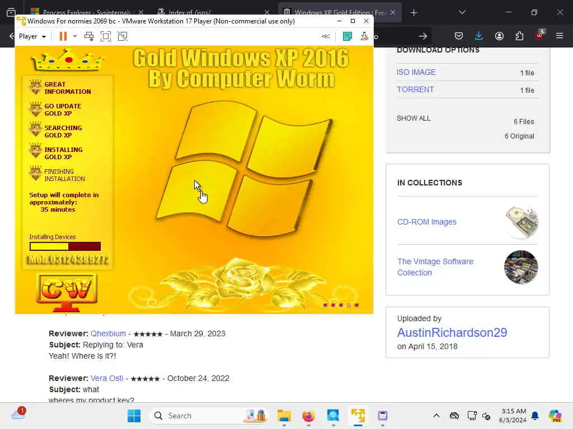Screen dimensions: 573x429
Task: Open clock showing 3:15 AM
Action: click(x=513, y=416)
